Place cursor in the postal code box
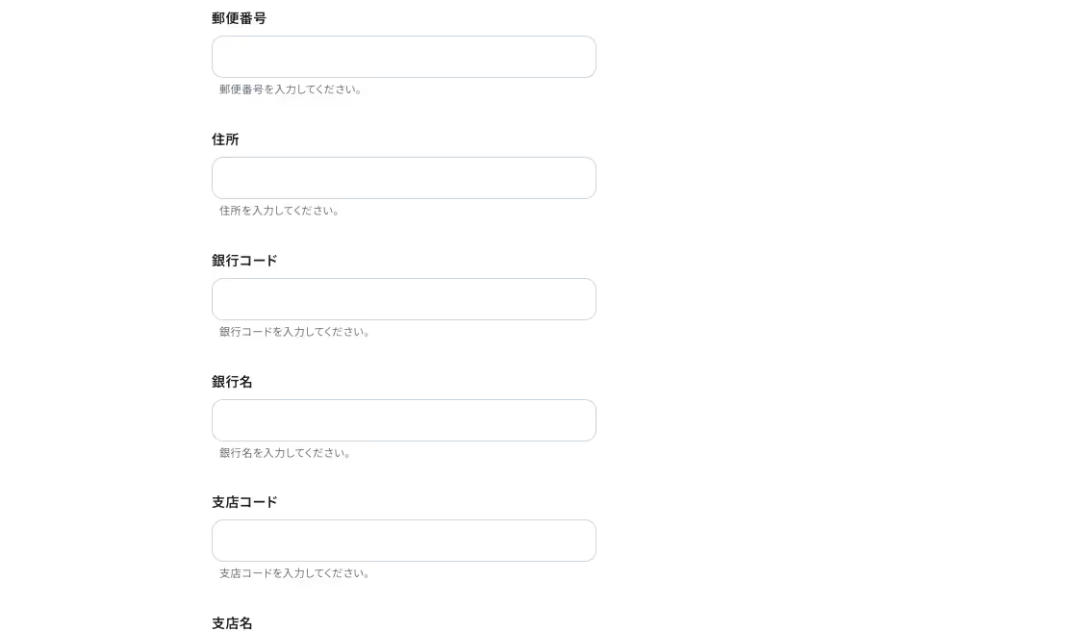Viewport: 1091px width, 631px height. coord(403,57)
